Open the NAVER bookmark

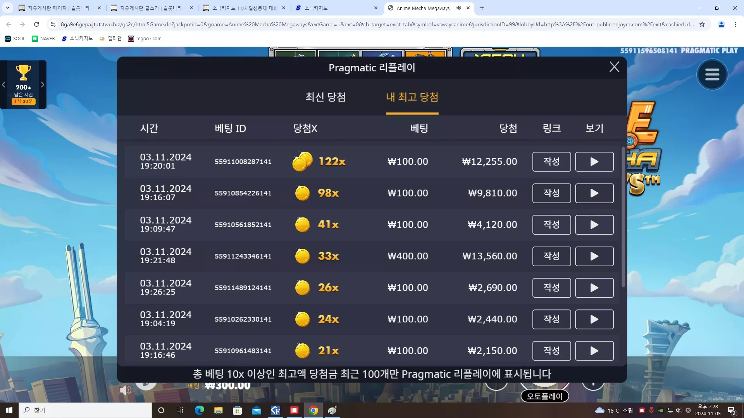43,39
